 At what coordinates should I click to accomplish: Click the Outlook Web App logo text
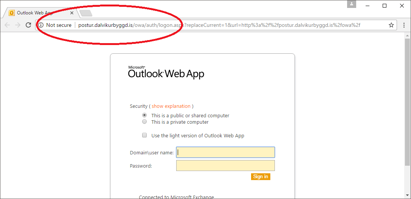tap(166, 72)
